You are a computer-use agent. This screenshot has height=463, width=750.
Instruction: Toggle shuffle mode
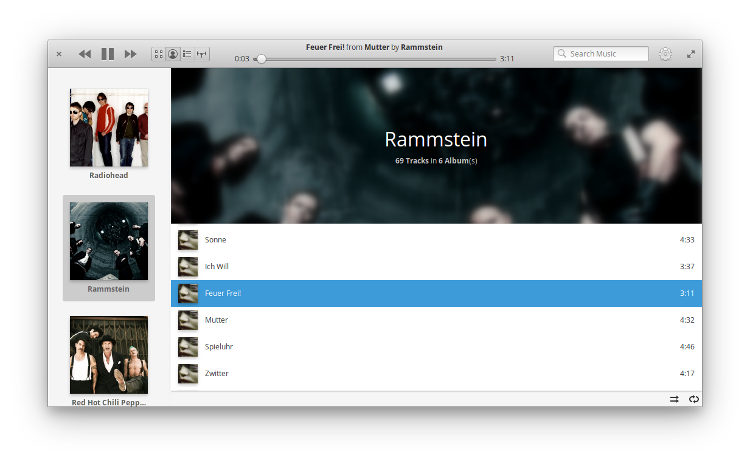[675, 399]
